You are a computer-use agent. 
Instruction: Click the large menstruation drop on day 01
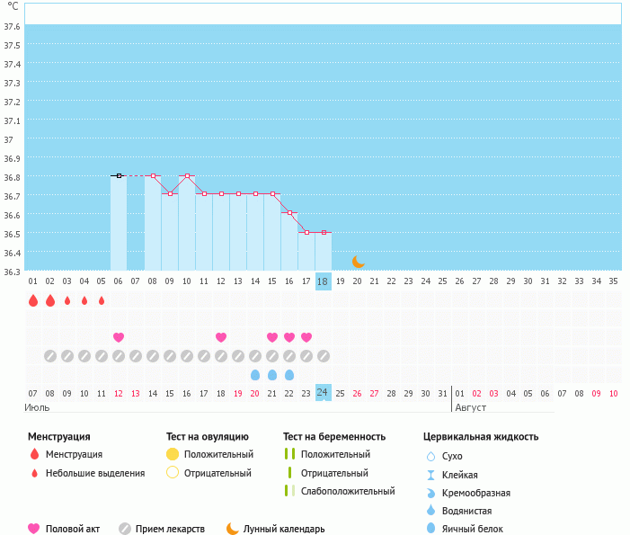coord(33,300)
